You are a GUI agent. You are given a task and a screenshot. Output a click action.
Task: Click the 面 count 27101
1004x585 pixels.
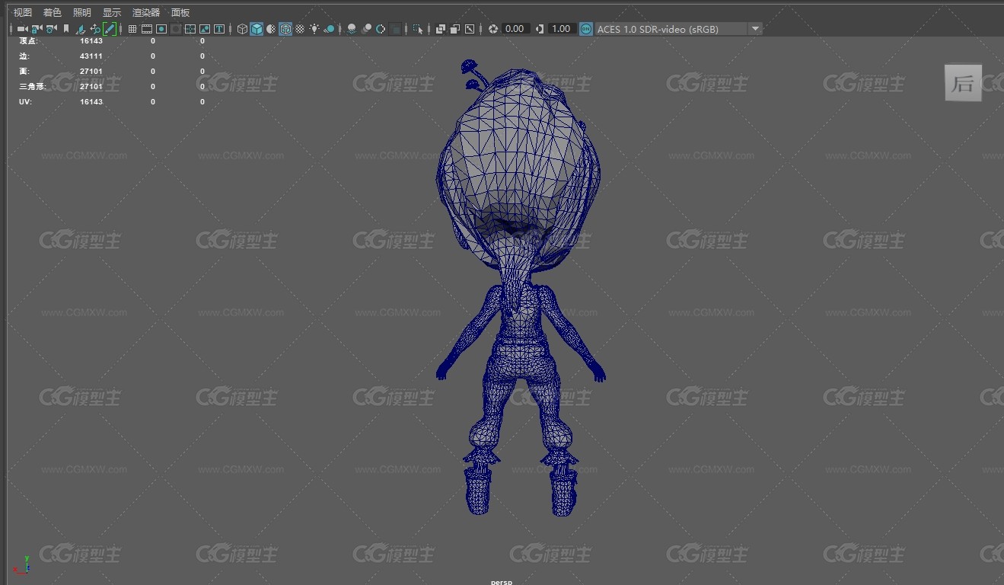(x=91, y=72)
